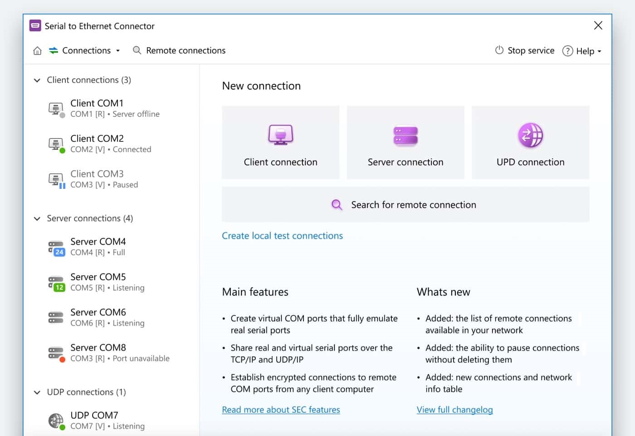
Task: Open the Help menu
Action: pyautogui.click(x=582, y=51)
